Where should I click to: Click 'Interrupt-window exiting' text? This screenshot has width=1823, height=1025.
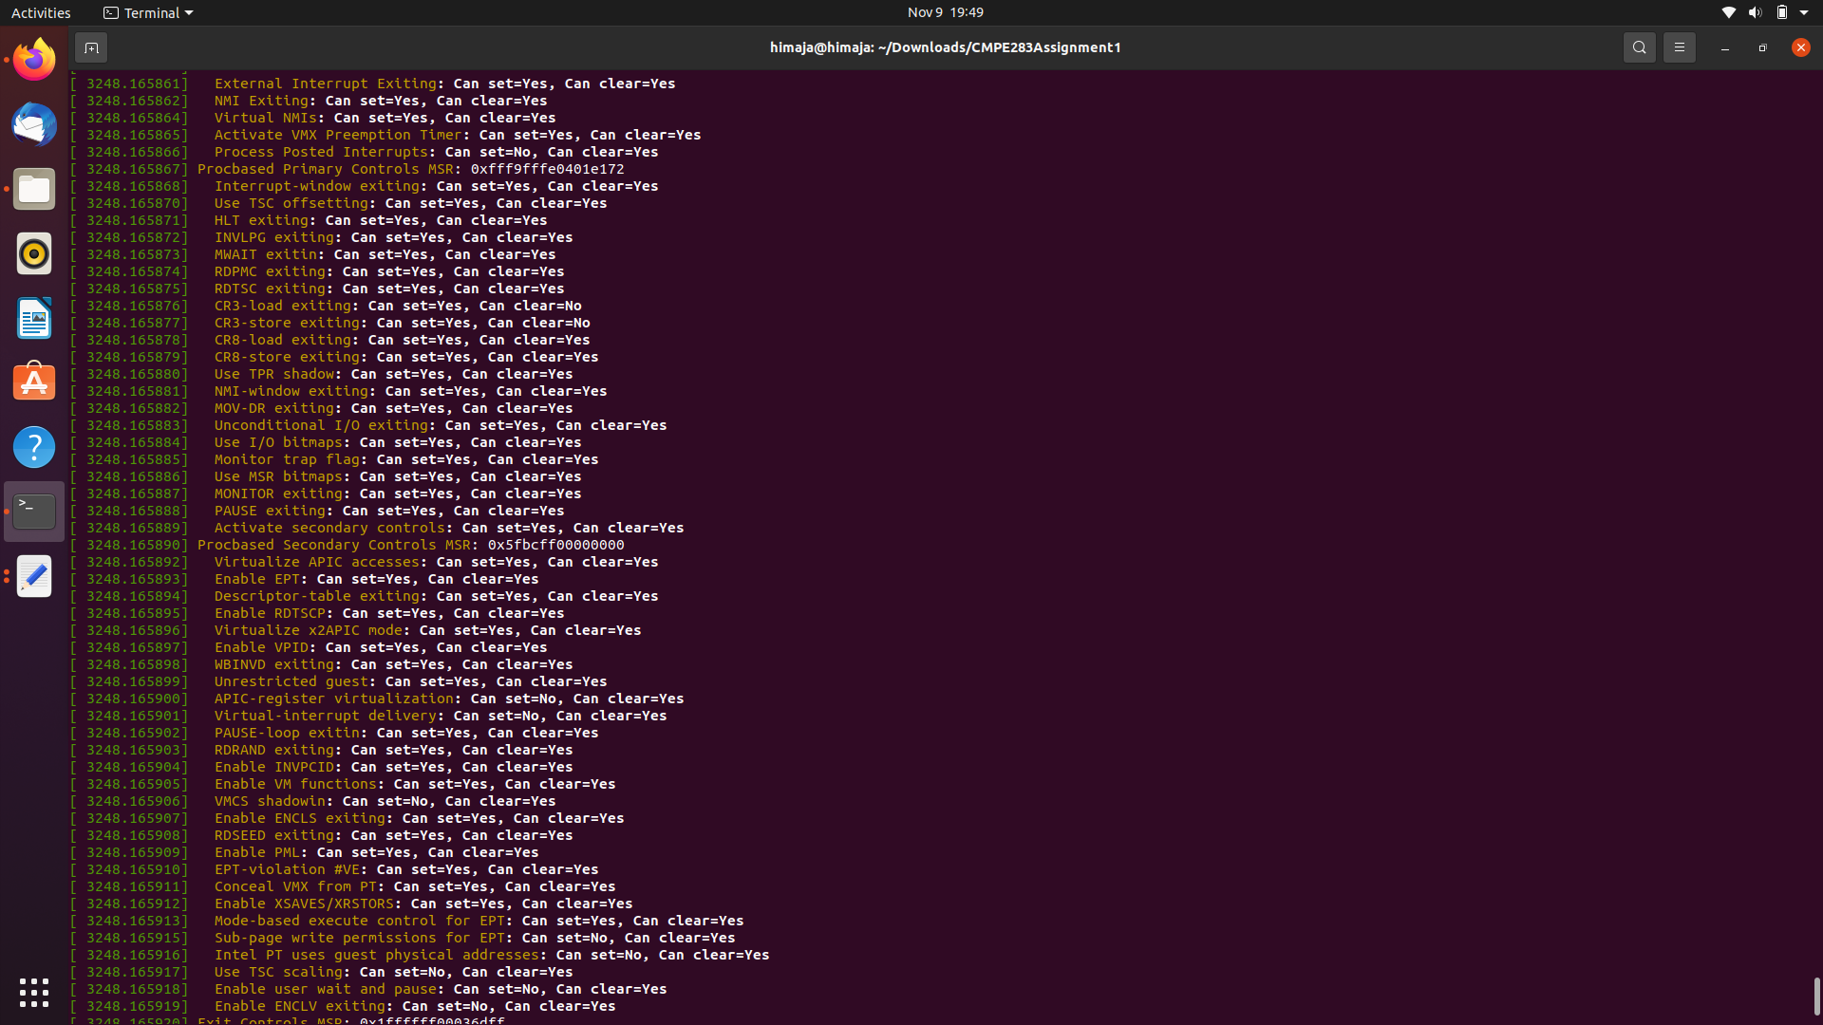[x=316, y=186]
